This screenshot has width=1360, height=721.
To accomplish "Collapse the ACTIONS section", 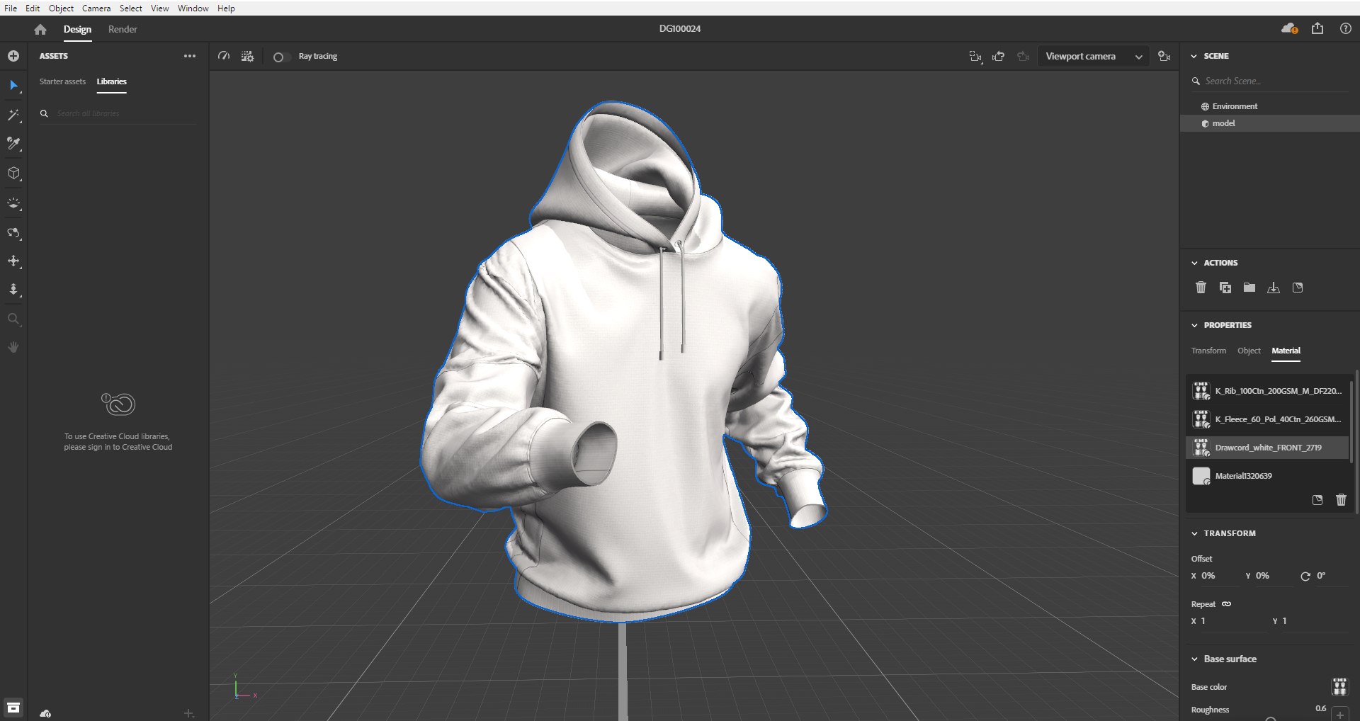I will (1194, 263).
